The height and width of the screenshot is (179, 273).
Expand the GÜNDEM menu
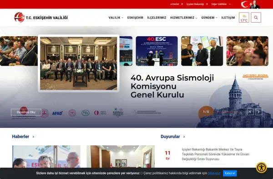[x=209, y=18]
